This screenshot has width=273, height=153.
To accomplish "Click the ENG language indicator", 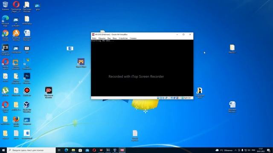I will click(x=253, y=150).
